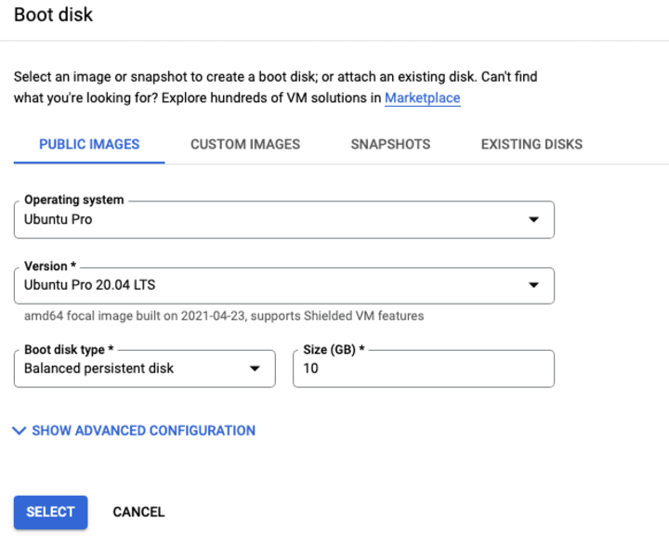Viewport: 669px width, 558px height.
Task: Click the Version field label
Action: [50, 266]
